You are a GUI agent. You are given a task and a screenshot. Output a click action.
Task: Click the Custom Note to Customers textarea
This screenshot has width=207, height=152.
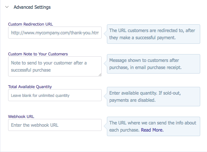55,66
